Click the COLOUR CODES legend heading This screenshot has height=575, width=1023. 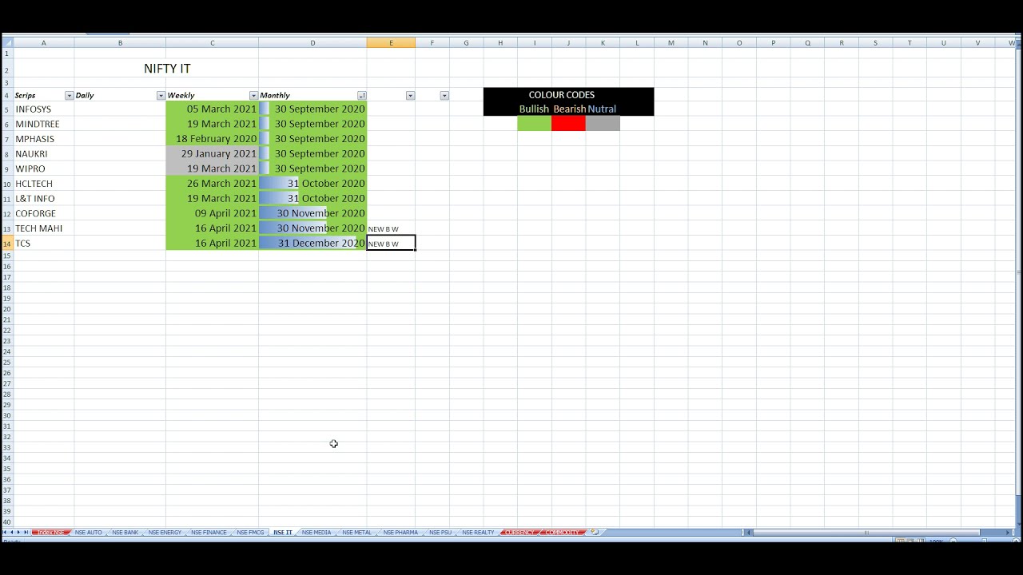[562, 95]
